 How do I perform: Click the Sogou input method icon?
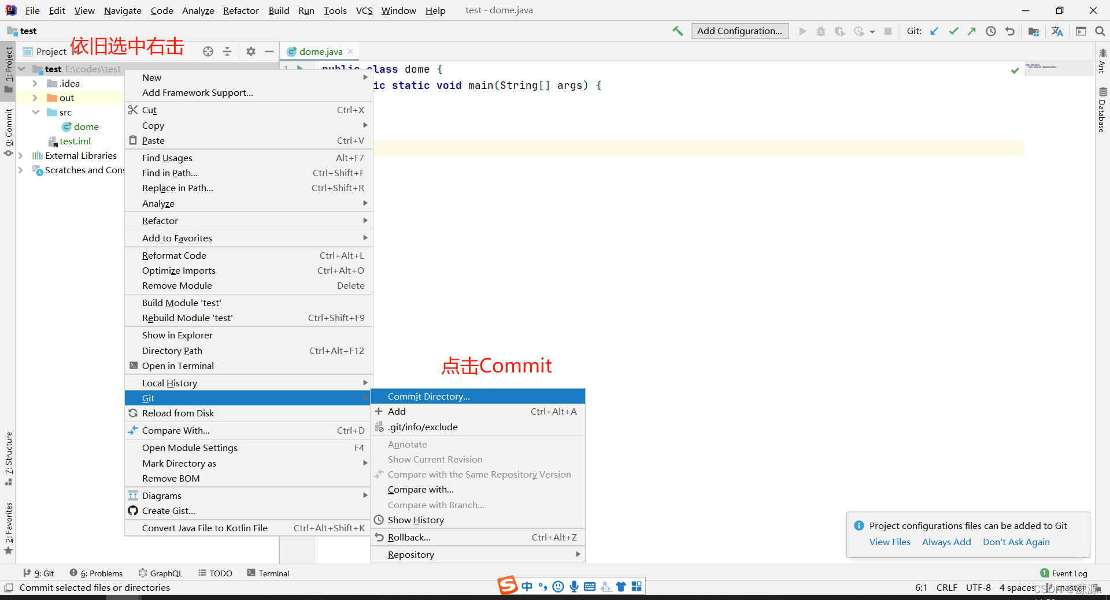pos(508,586)
